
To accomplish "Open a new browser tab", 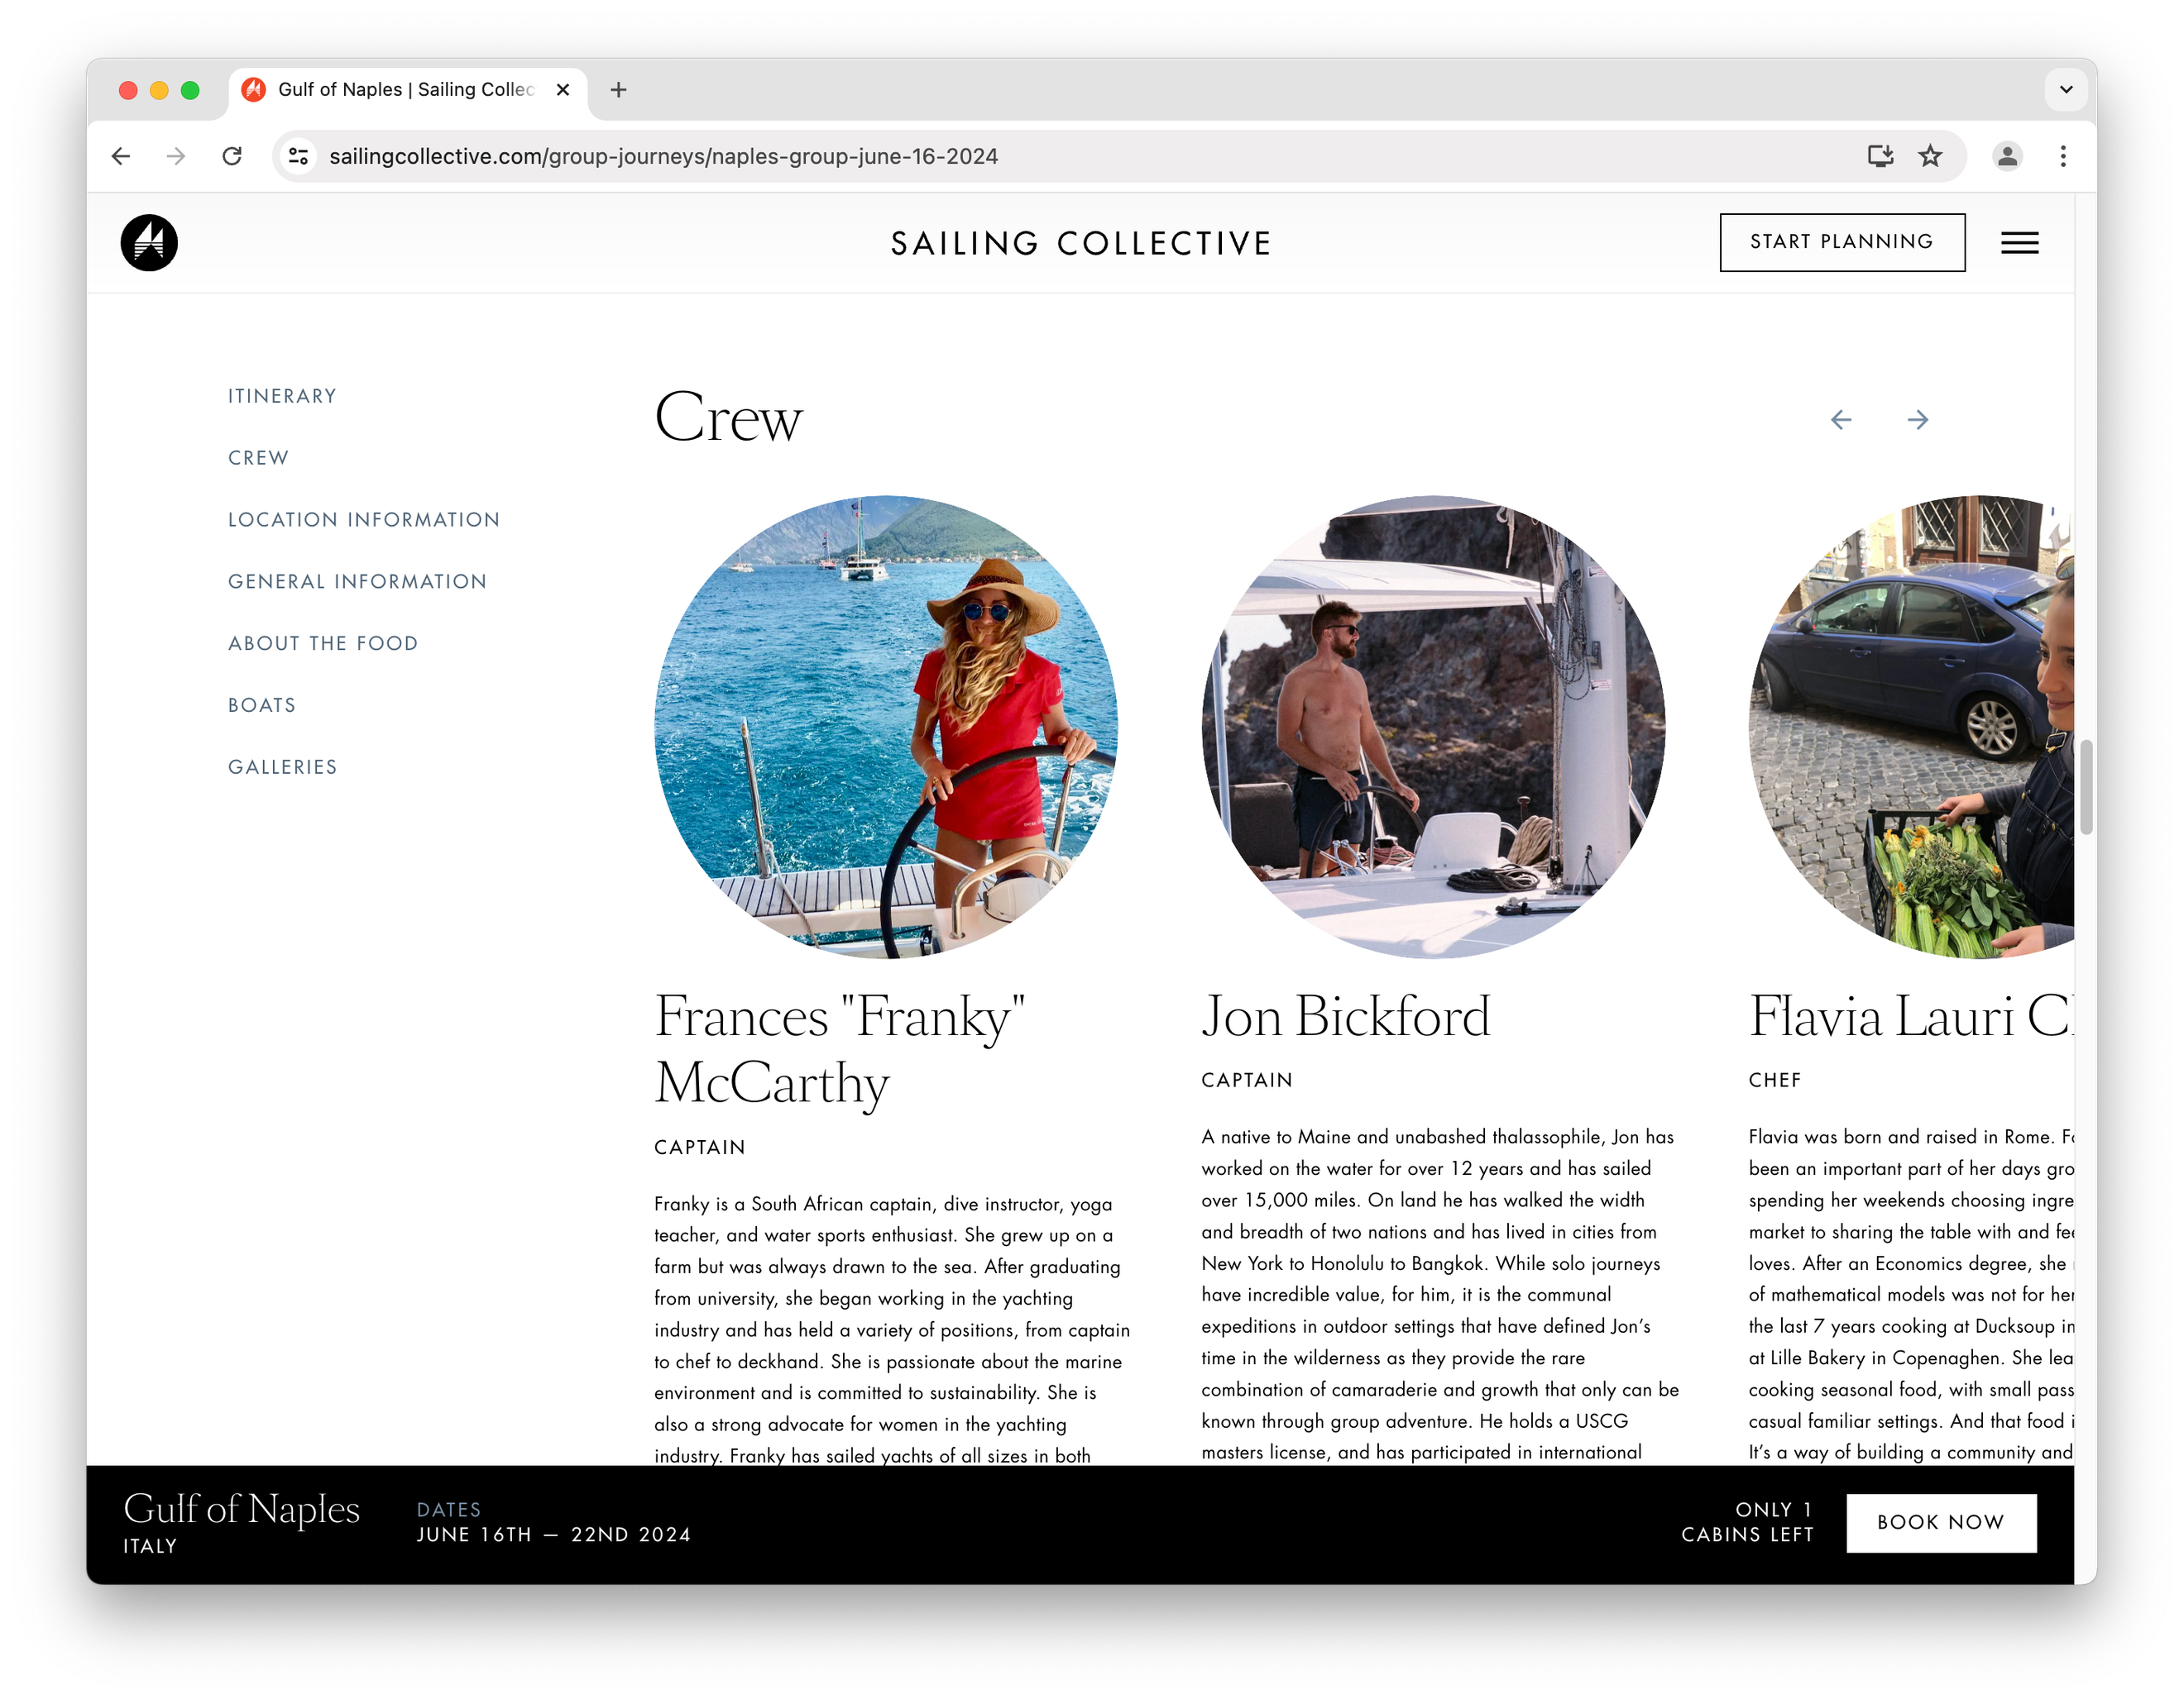I will pos(619,90).
